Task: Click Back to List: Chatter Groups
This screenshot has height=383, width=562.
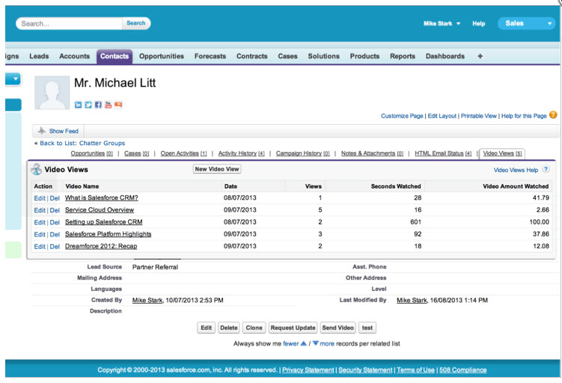Action: [x=82, y=143]
